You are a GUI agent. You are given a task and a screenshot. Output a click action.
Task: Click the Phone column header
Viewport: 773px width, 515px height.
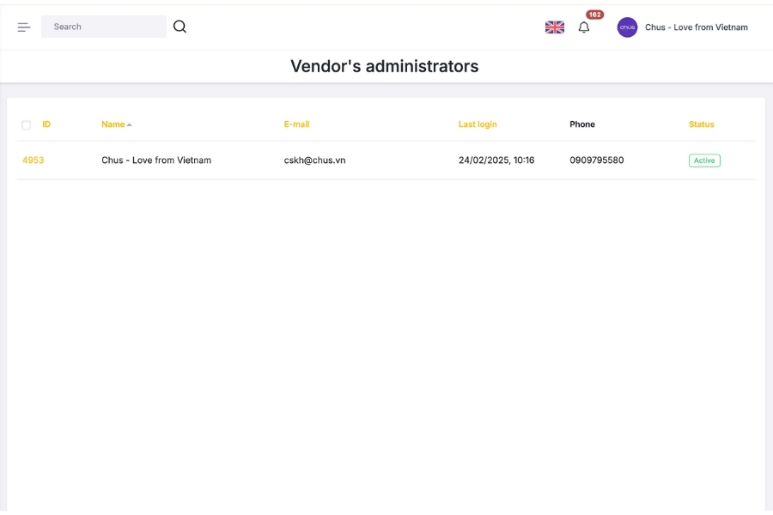[582, 124]
